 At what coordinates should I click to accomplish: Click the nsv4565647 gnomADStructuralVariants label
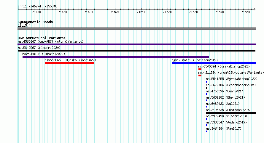(51, 41)
